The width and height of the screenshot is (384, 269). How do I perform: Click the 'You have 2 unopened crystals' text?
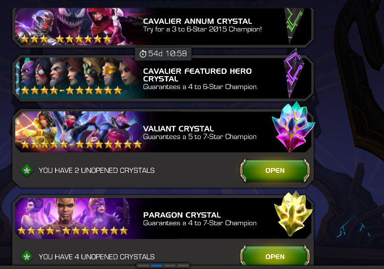[x=97, y=170]
